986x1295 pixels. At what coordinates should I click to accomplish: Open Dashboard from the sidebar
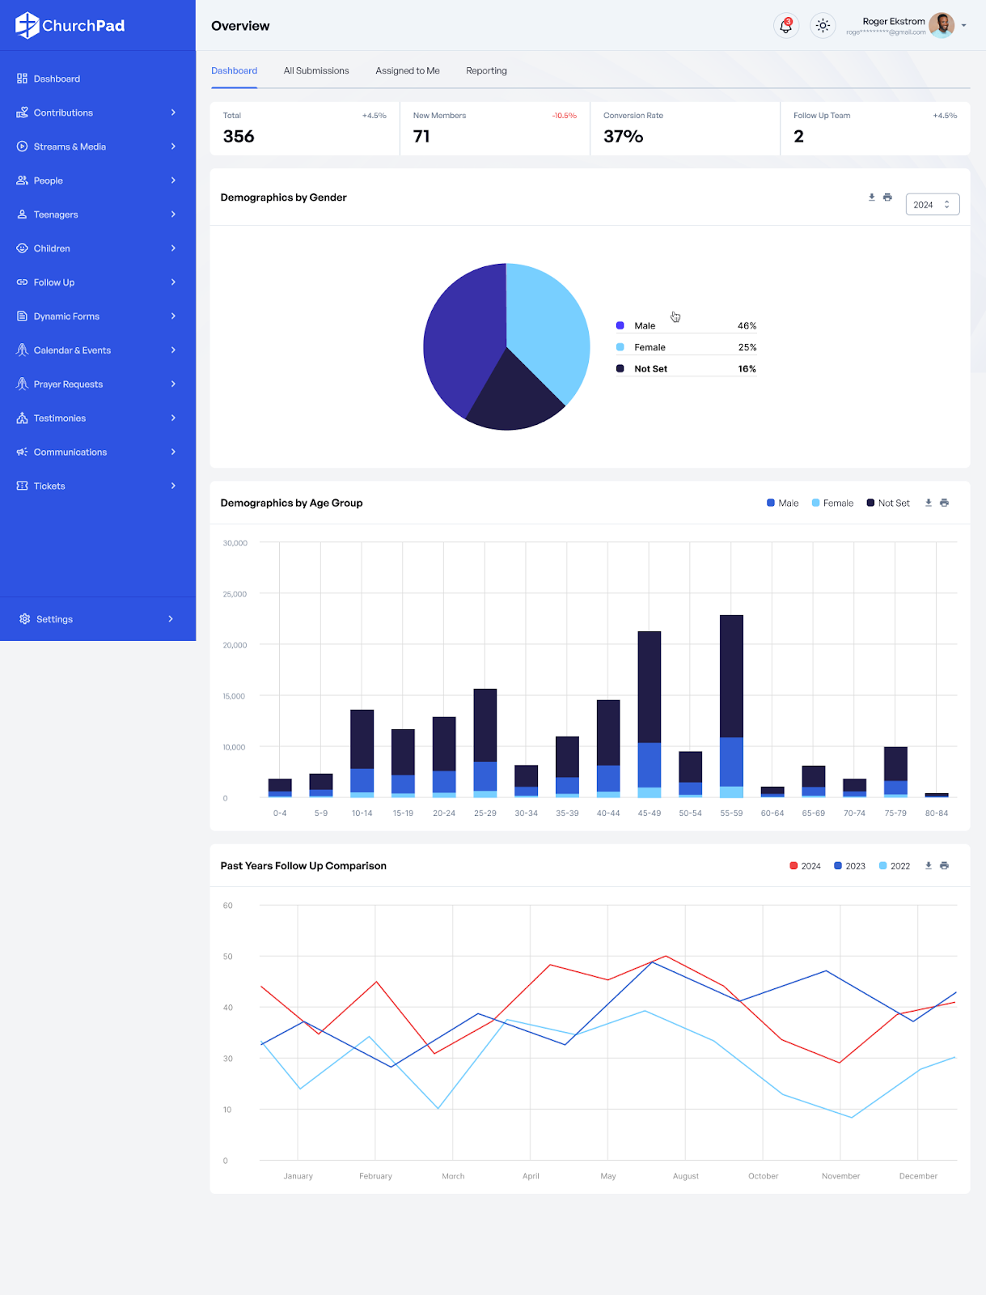tap(57, 79)
